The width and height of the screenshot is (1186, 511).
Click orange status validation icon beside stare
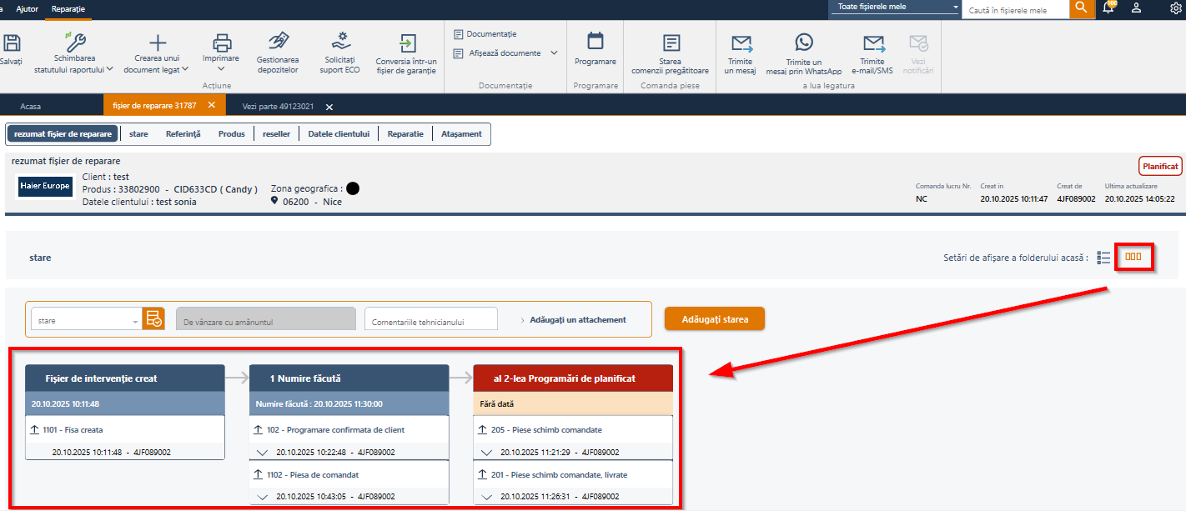[x=153, y=318]
